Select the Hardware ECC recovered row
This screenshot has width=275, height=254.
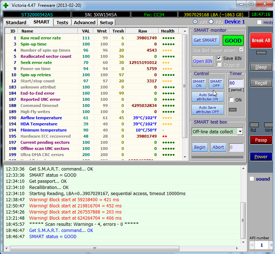click(x=93, y=136)
